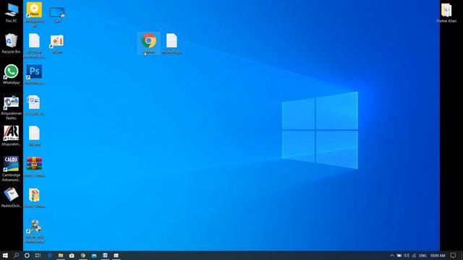Select the AR logo shortcut icon
This screenshot has height=260, width=463.
click(x=12, y=136)
